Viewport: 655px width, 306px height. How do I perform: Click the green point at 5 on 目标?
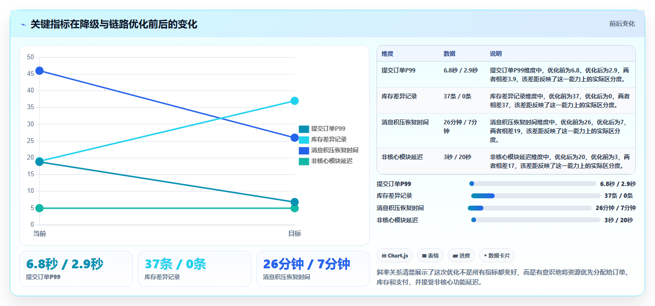point(295,209)
